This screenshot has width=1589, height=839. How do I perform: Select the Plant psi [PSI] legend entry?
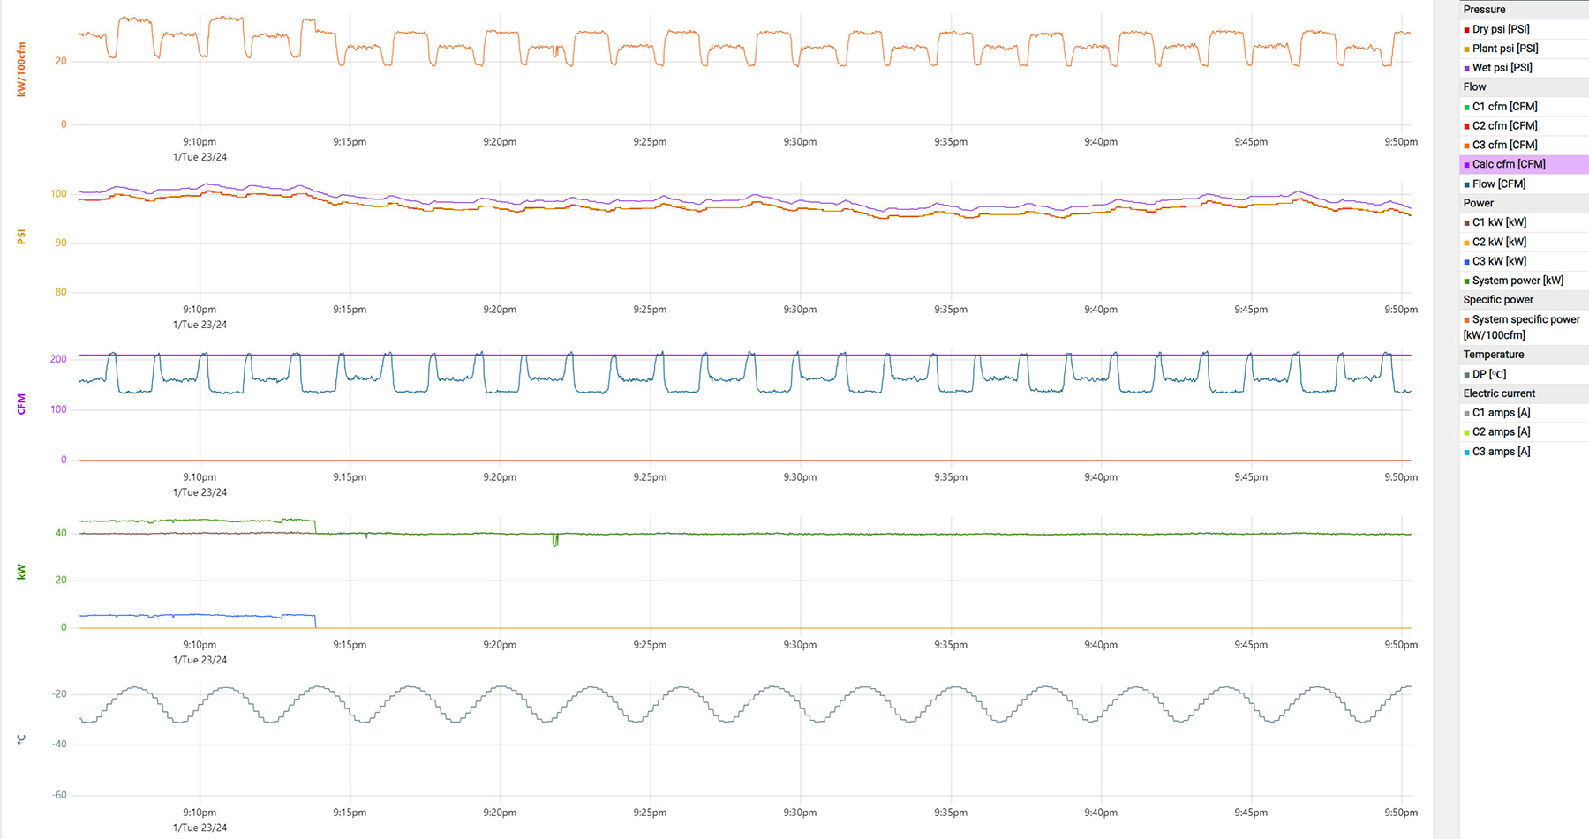(x=1524, y=49)
